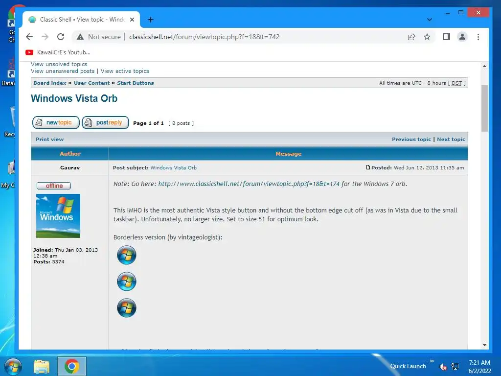Bookmark this page with the star icon
This screenshot has height=376, width=501.
pos(427,37)
